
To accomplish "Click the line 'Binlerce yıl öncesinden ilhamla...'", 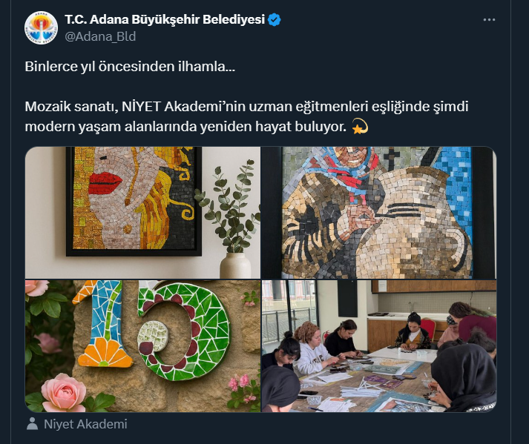I will pyautogui.click(x=130, y=67).
